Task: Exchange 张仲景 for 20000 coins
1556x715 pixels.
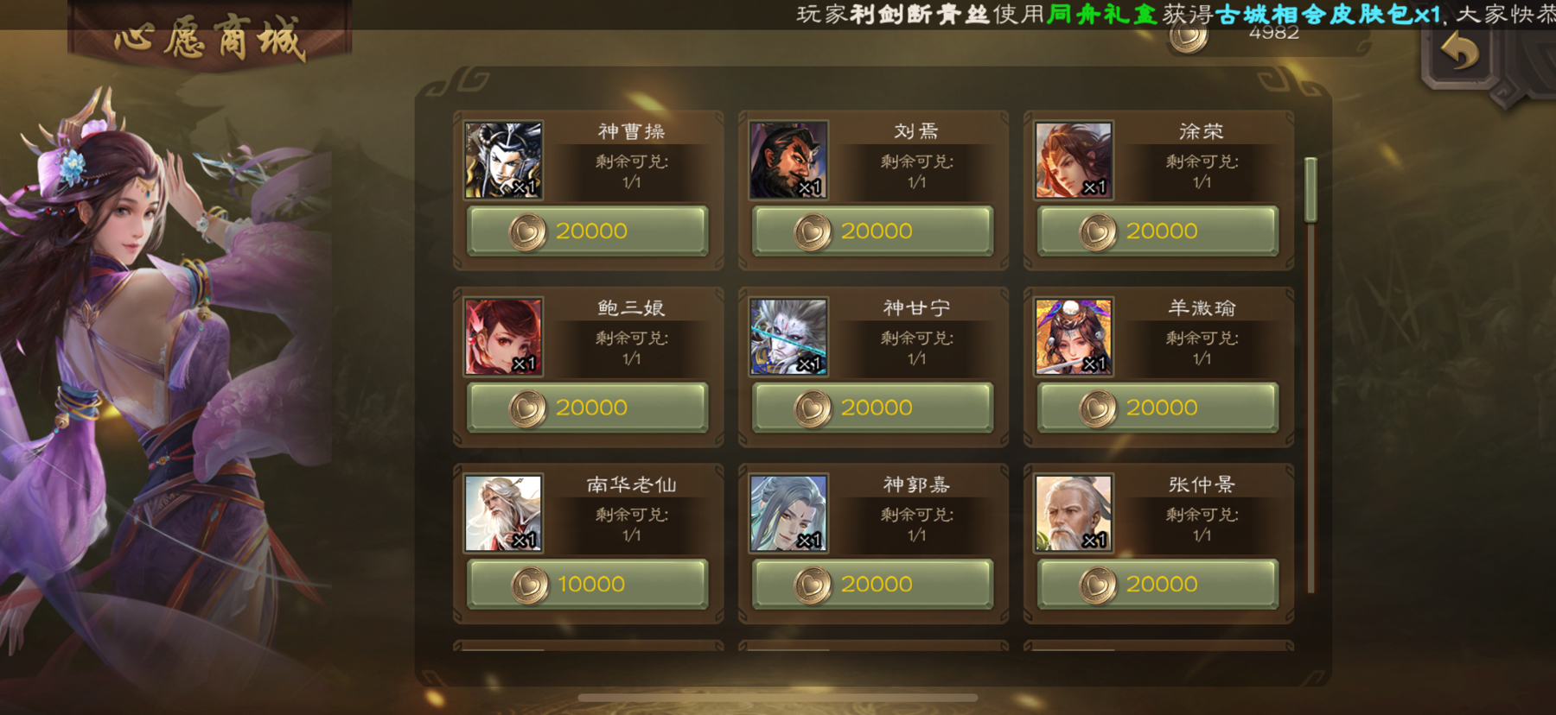Action: click(x=1158, y=584)
